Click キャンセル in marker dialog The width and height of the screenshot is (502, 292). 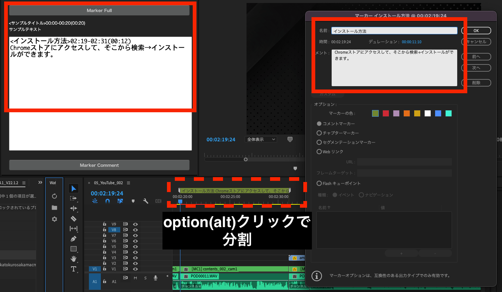(x=476, y=41)
